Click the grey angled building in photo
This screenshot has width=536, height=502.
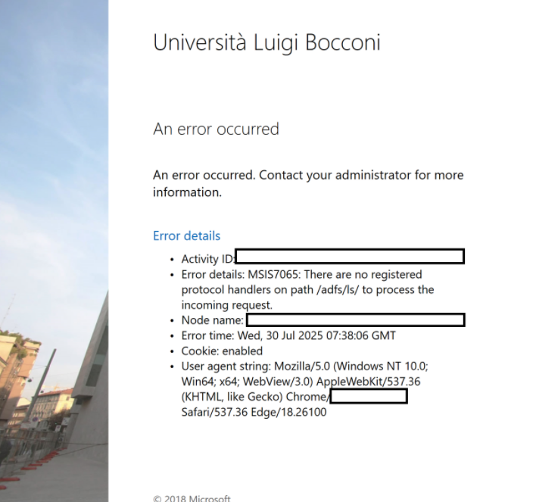[92, 369]
